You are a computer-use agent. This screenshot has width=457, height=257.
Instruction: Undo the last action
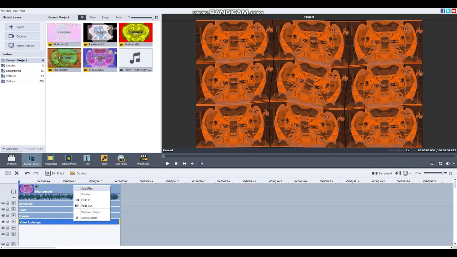(x=27, y=173)
